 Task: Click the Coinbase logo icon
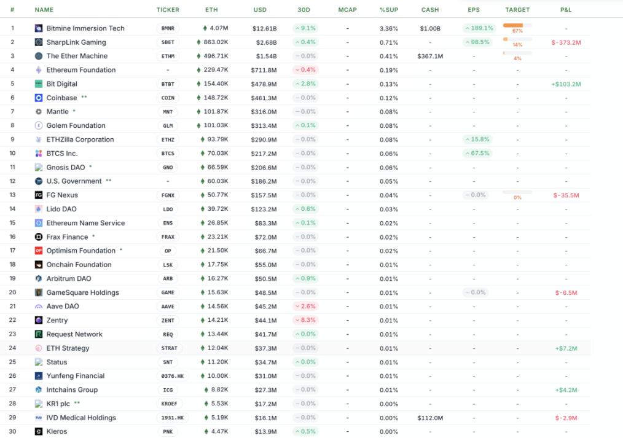pos(39,98)
